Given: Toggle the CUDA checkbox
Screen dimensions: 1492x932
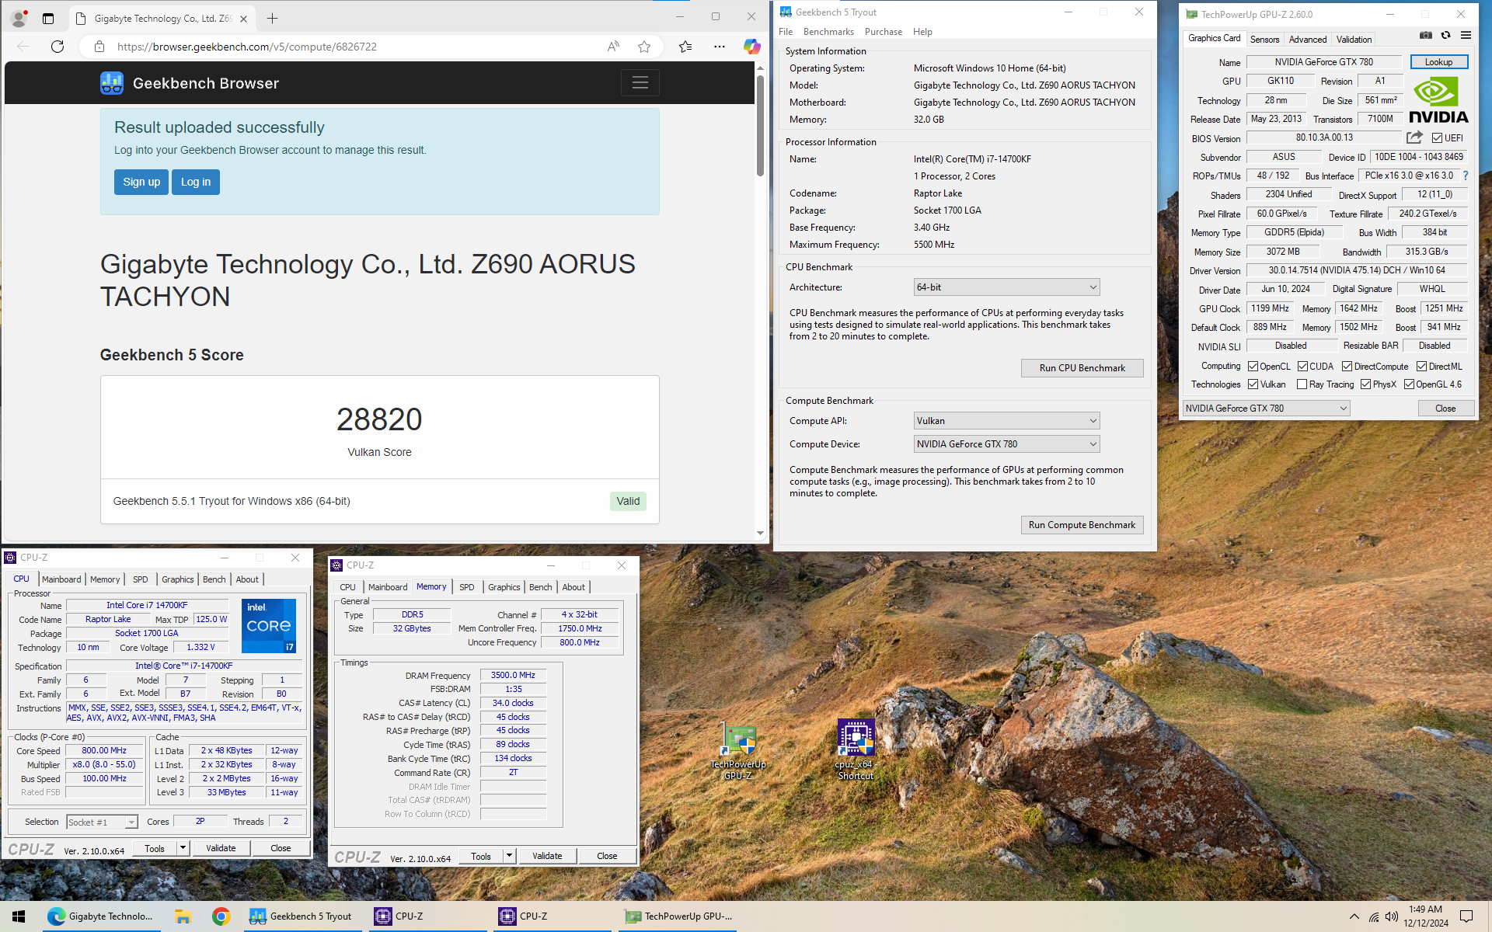Looking at the screenshot, I should click(x=1302, y=367).
